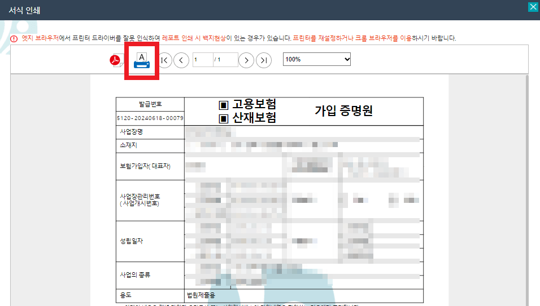The image size is (540, 306).
Task: Select the 사업장명 row label
Action: [x=131, y=132]
